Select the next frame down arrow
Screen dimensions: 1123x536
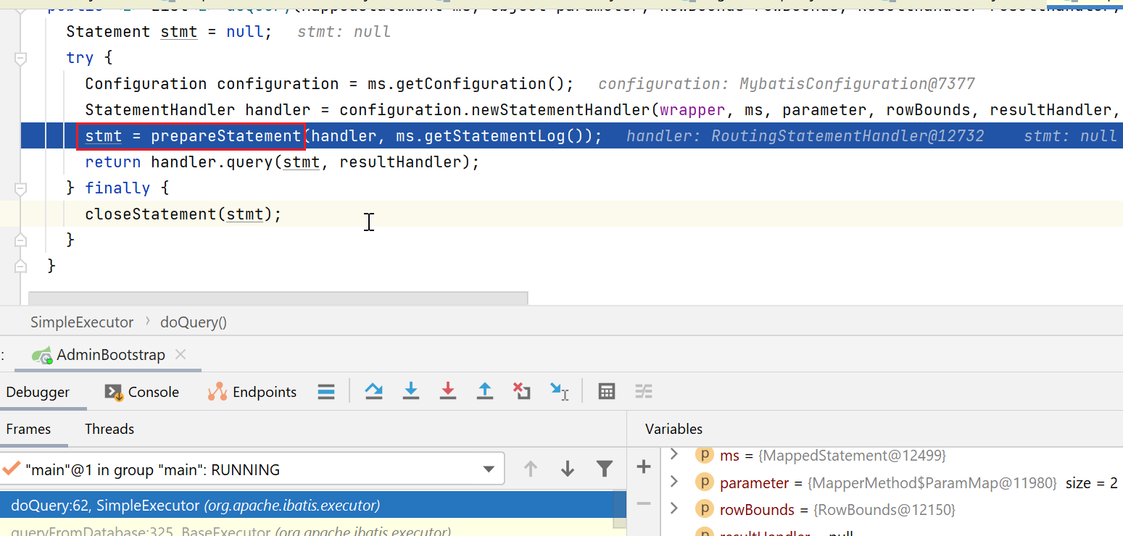coord(568,469)
